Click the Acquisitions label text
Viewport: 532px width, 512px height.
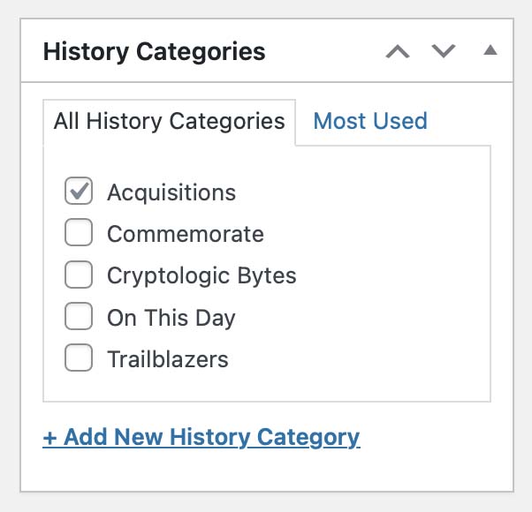171,192
